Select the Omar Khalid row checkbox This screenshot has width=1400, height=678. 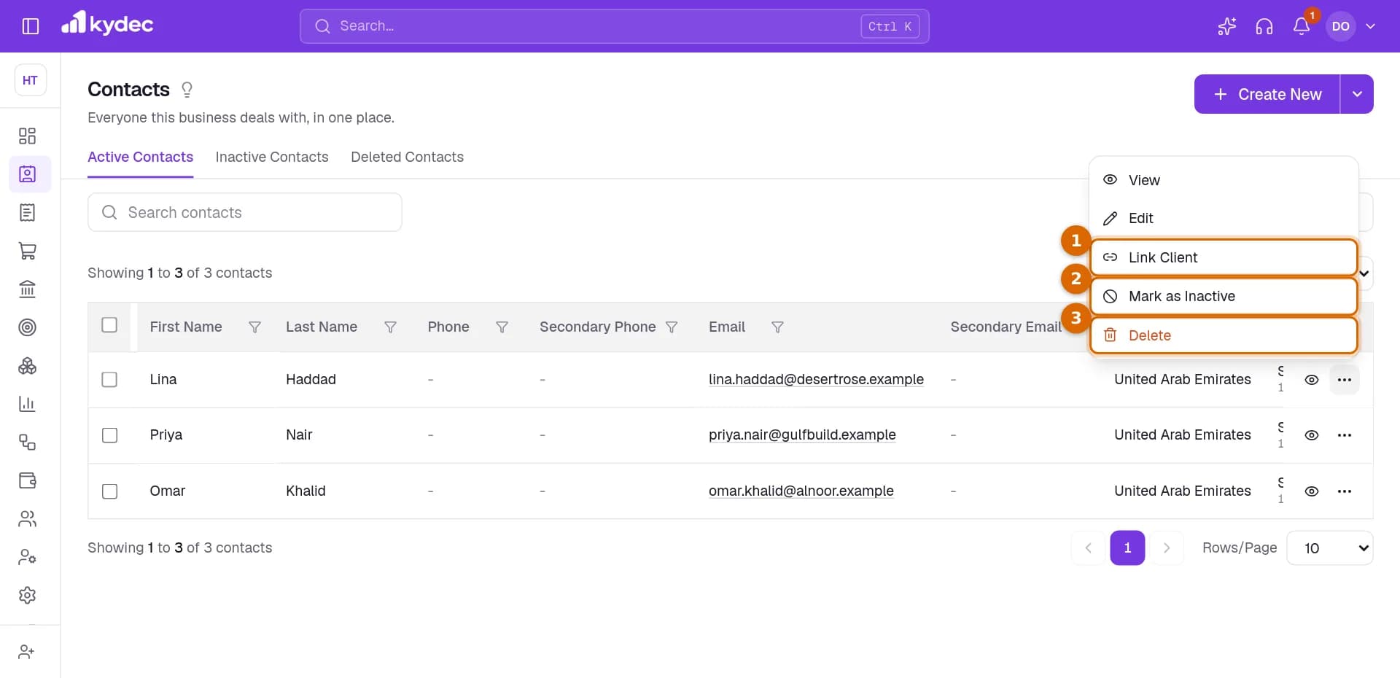coord(109,491)
